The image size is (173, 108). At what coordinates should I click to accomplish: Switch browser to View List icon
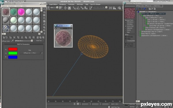coord(137,9)
